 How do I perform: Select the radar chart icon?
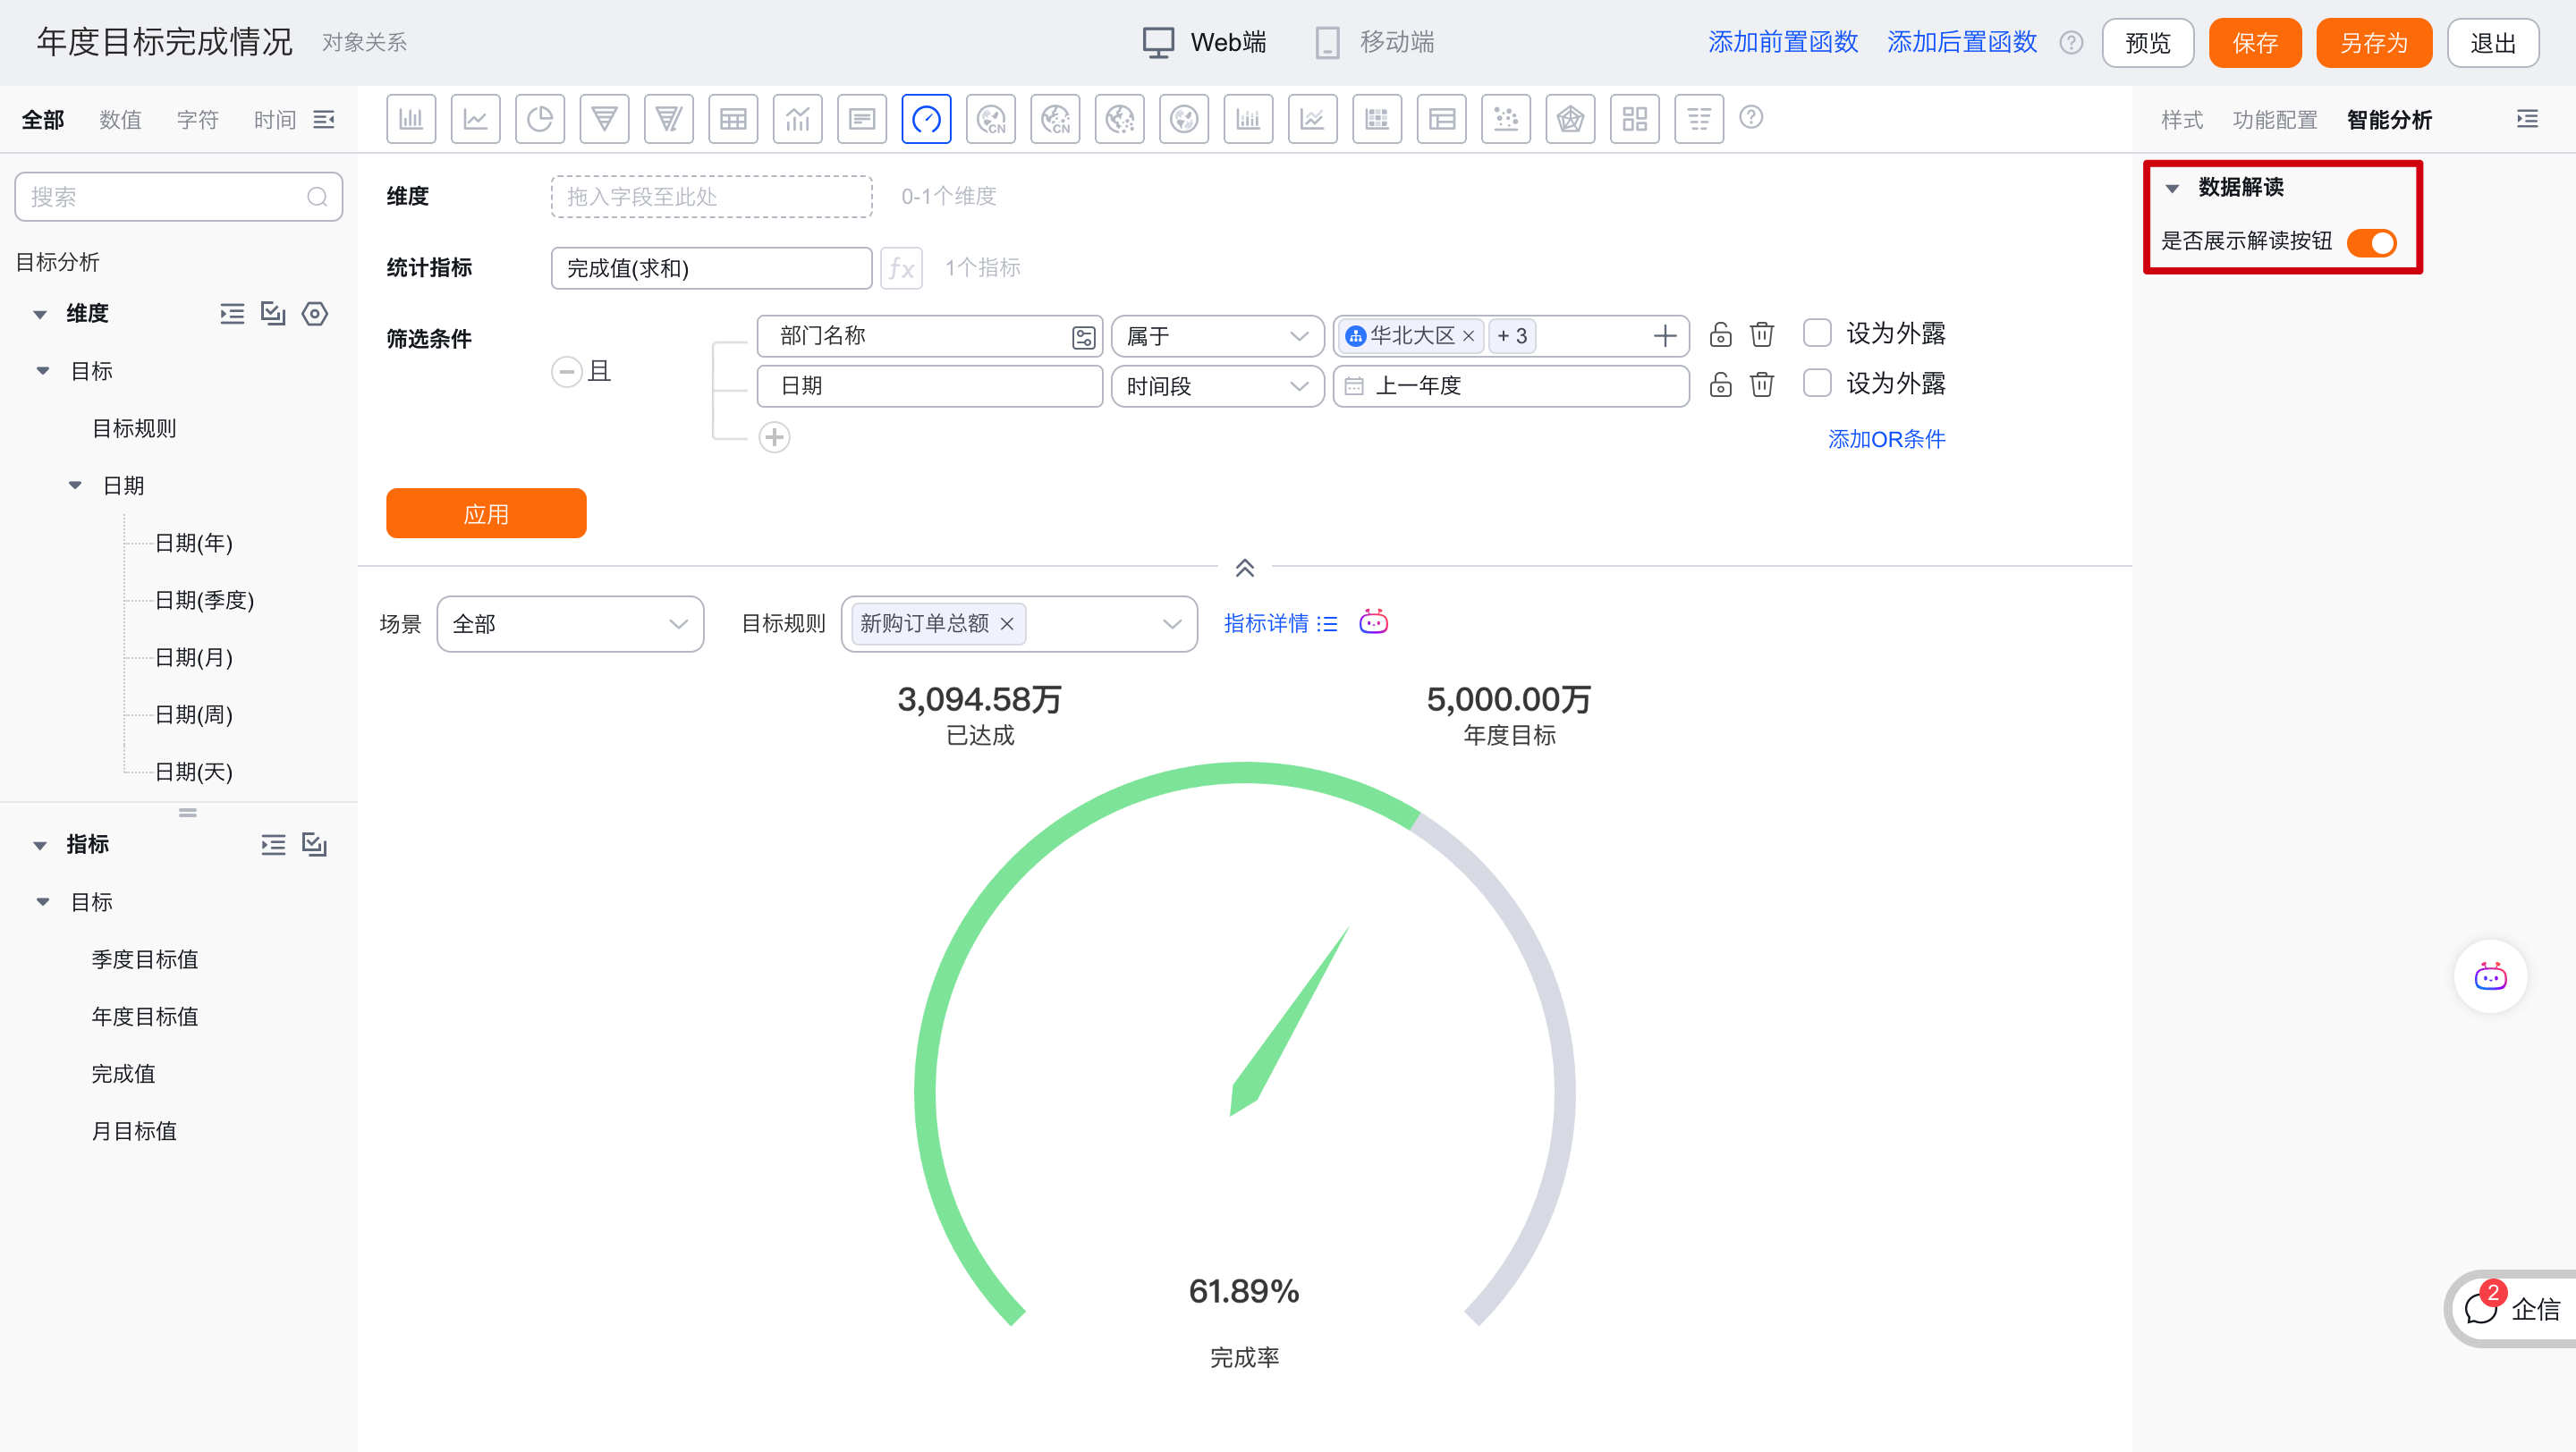[x=1570, y=119]
